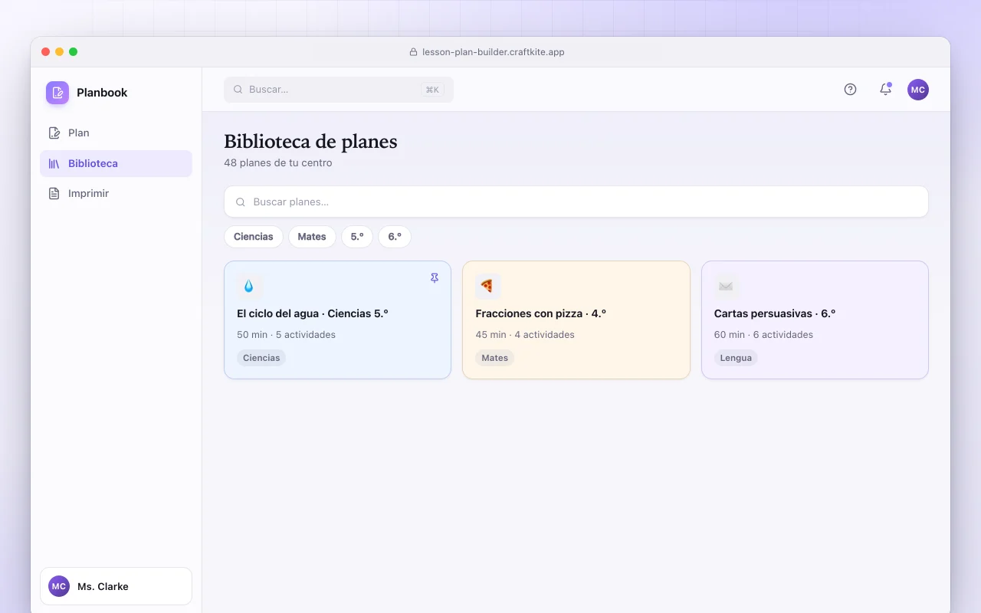Click the Buscar planes... input field
The image size is (981, 613).
click(576, 202)
